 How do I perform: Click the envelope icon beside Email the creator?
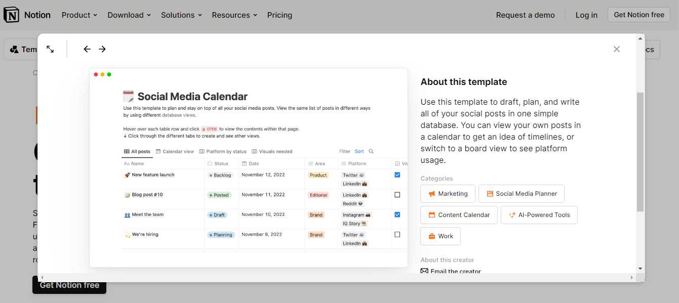tap(424, 271)
